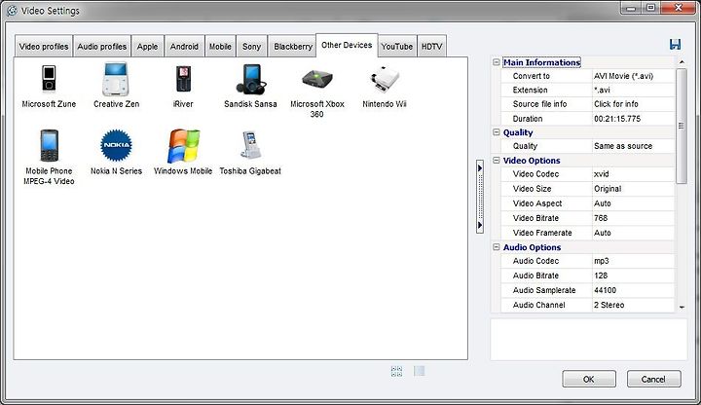Click the 'Click for info' source file cell

pyautogui.click(x=633, y=104)
